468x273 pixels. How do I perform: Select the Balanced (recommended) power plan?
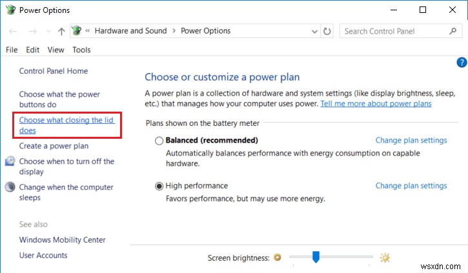pyautogui.click(x=159, y=141)
